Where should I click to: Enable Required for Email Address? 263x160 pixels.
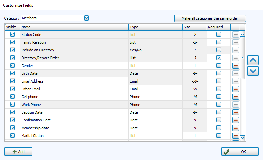click(218, 81)
